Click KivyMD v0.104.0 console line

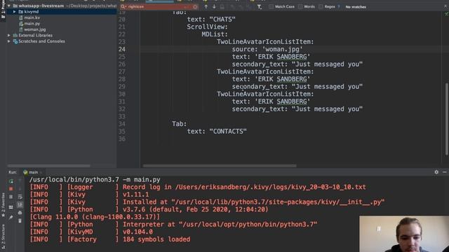click(x=91, y=232)
